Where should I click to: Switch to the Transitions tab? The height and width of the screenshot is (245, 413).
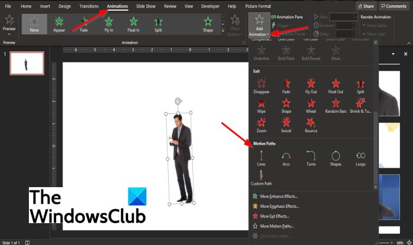88,6
